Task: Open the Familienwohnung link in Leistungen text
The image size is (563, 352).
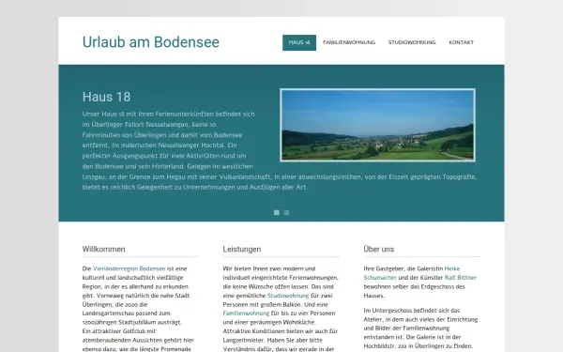Action: pyautogui.click(x=246, y=314)
